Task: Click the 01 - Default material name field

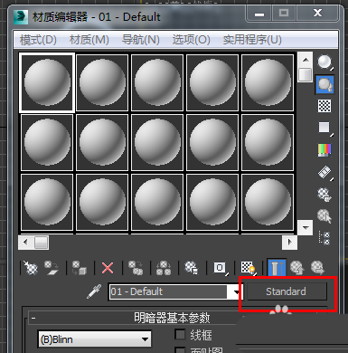Action: pyautogui.click(x=169, y=291)
